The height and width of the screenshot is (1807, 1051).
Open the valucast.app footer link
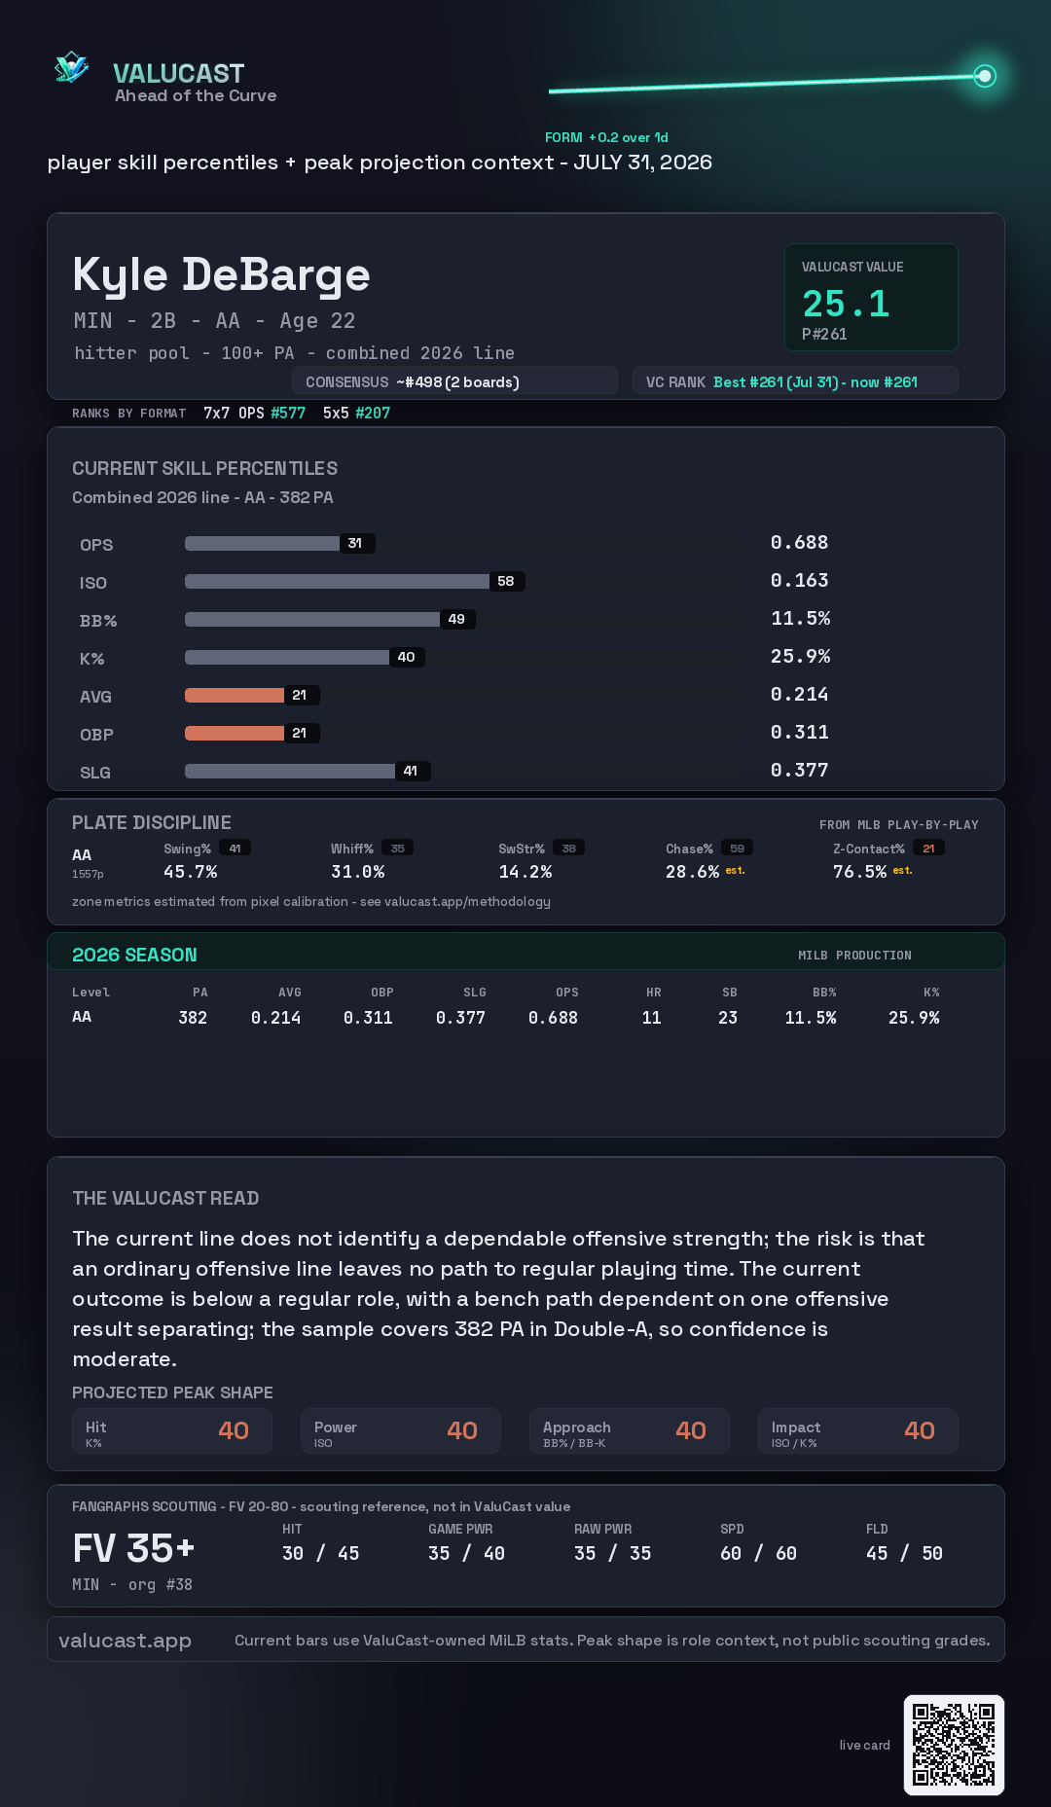click(x=125, y=1641)
